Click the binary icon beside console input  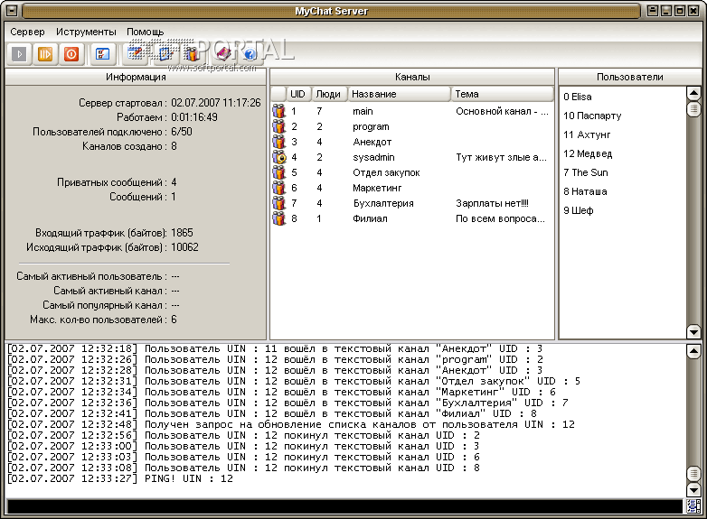(x=693, y=506)
